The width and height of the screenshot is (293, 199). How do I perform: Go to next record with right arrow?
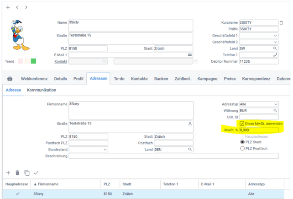(26, 7)
